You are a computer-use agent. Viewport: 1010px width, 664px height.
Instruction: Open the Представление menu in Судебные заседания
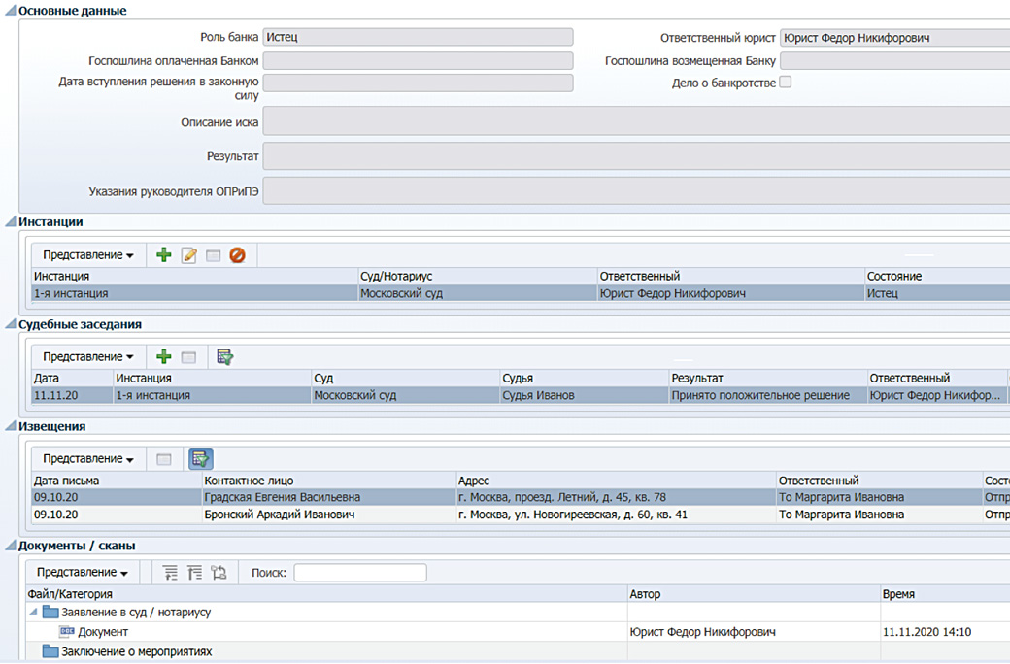click(x=88, y=357)
